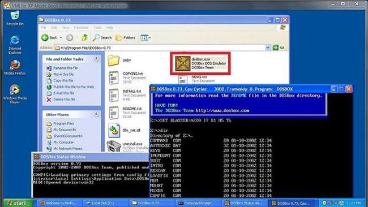Click the README text in the DOSBox welcome banner
The width and height of the screenshot is (368, 207).
[x=238, y=96]
